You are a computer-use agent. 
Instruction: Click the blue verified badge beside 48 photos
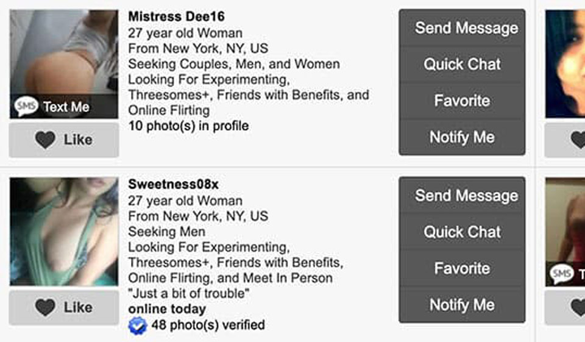138,326
